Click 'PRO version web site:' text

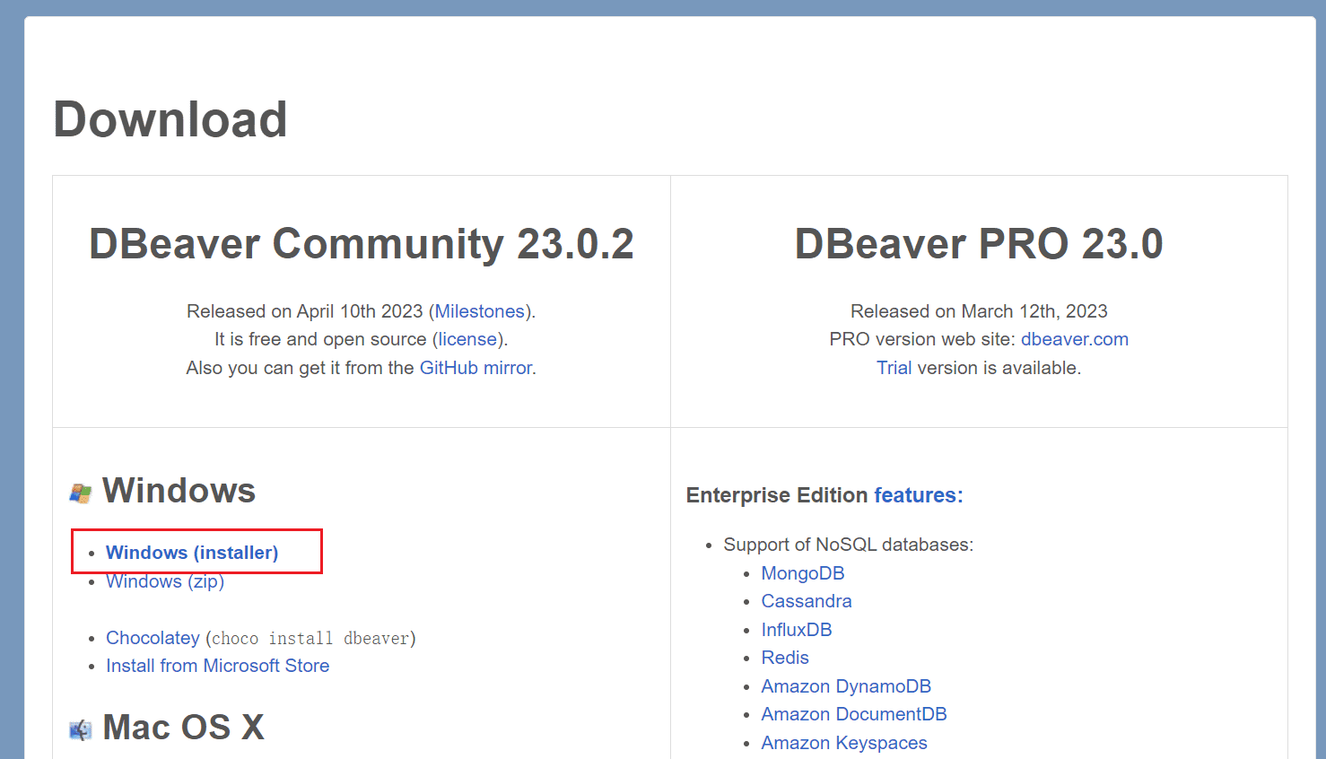(x=922, y=339)
